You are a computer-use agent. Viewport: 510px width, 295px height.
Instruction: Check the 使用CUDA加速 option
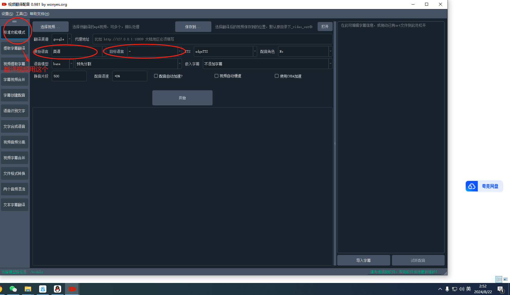tap(277, 76)
